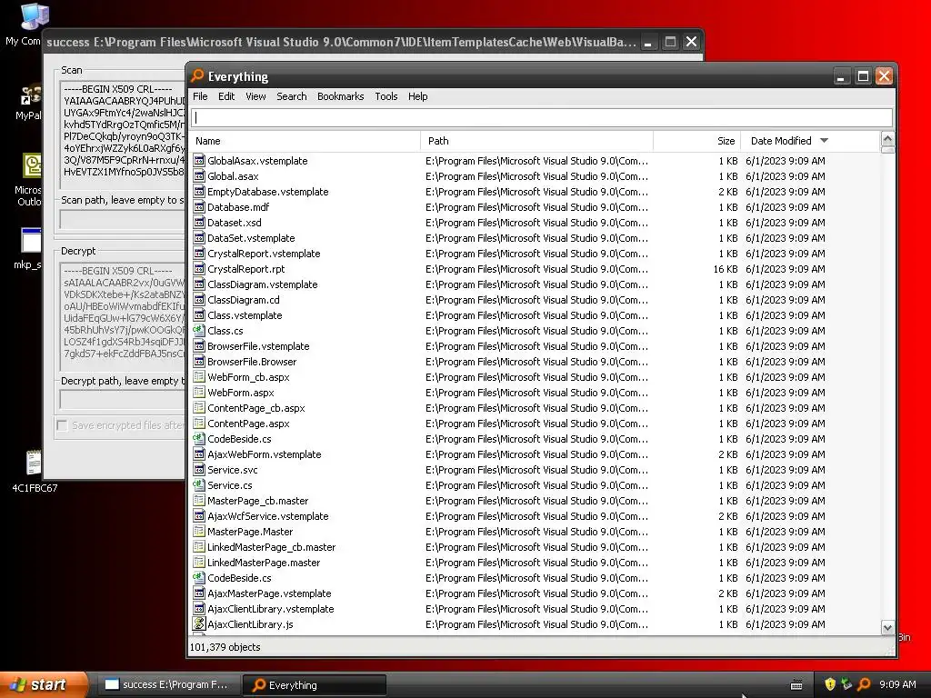This screenshot has width=931, height=698.
Task: Click the Everything magnifier icon in title bar
Action: coord(197,76)
